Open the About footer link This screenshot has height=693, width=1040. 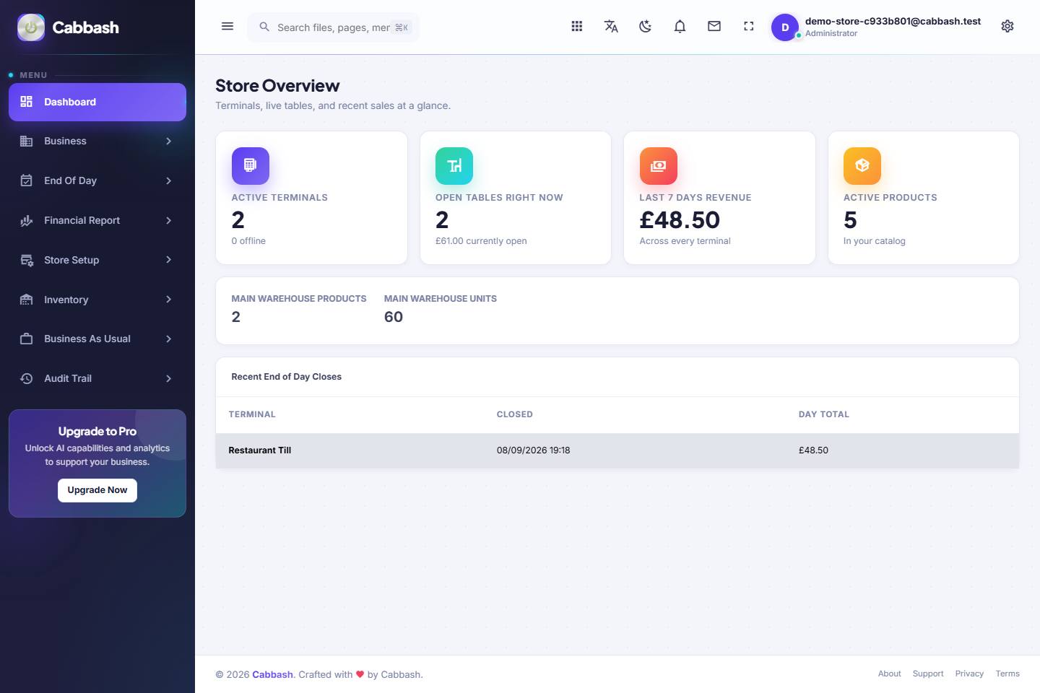point(889,674)
